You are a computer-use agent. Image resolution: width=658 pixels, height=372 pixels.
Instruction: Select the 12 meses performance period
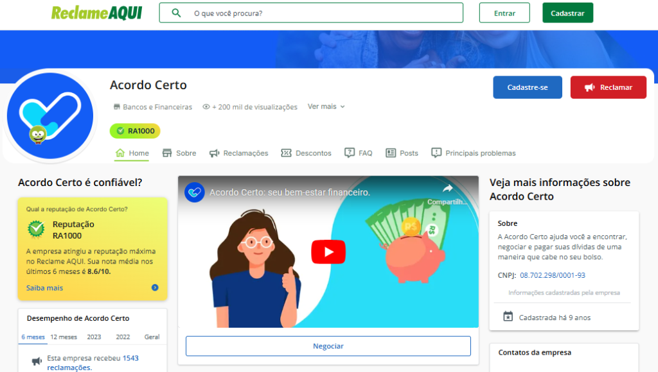coord(64,337)
